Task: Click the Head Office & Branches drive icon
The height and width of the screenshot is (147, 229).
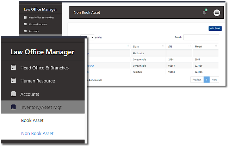Action: click(14, 68)
